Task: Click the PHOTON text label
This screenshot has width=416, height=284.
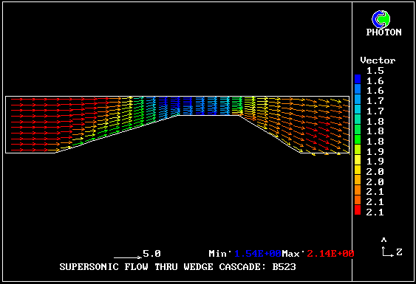Action: tap(383, 32)
